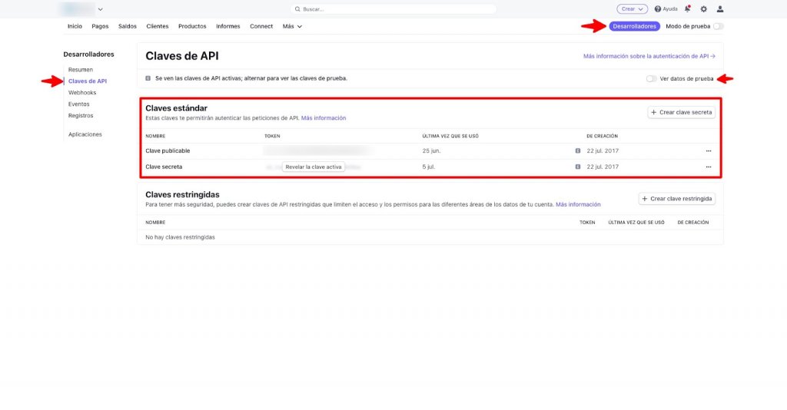Click the Clave secreta creation date '22 jul. 2017'

point(603,167)
